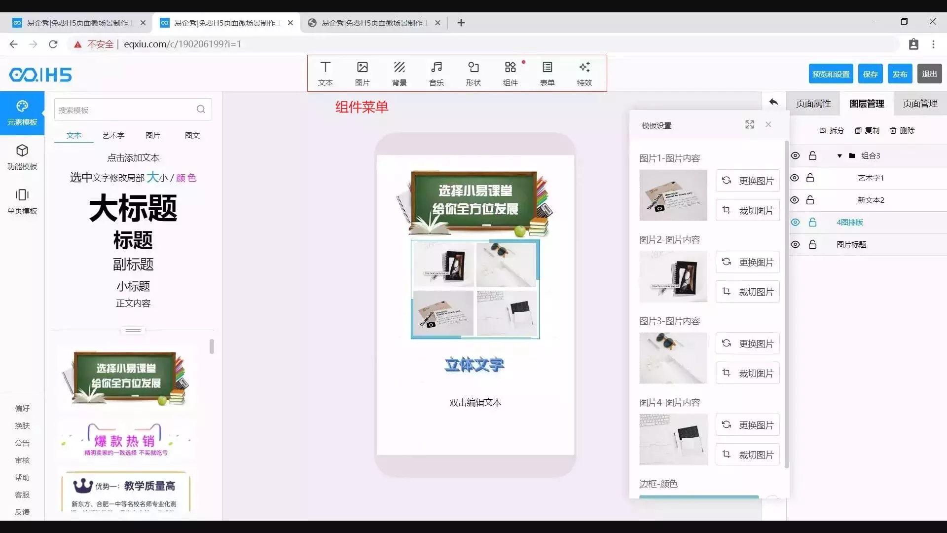
Task: Toggle visibility of 新文本2 layer
Action: click(x=794, y=200)
